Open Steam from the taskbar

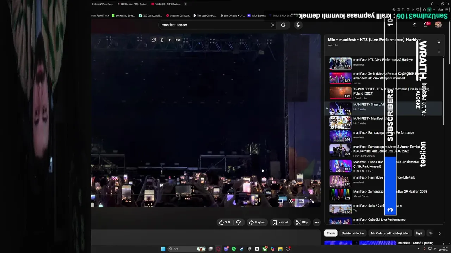click(x=241, y=249)
